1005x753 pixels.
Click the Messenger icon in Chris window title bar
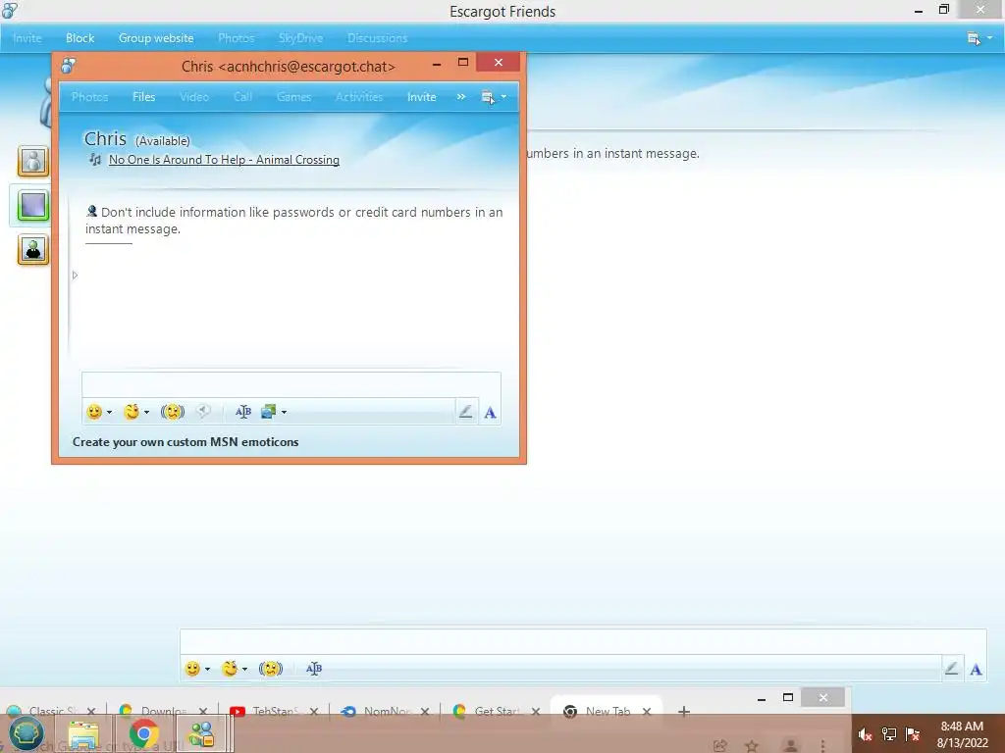[x=68, y=66]
